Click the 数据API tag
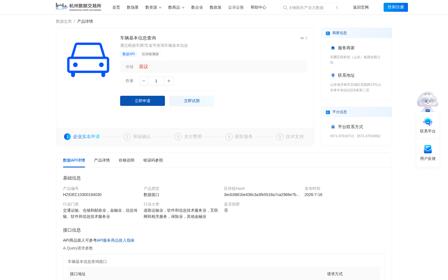 coord(129,54)
